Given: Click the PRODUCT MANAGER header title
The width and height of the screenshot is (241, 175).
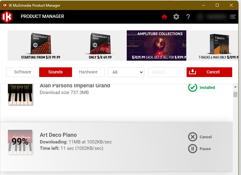Looking at the screenshot, I should pos(43,16).
